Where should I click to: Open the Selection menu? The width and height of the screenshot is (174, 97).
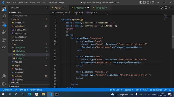coord(23,2)
